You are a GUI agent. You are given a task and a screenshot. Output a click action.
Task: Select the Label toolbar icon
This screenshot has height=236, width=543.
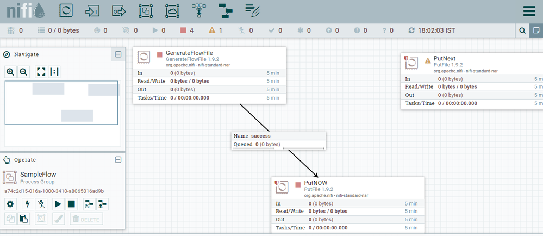click(x=252, y=10)
